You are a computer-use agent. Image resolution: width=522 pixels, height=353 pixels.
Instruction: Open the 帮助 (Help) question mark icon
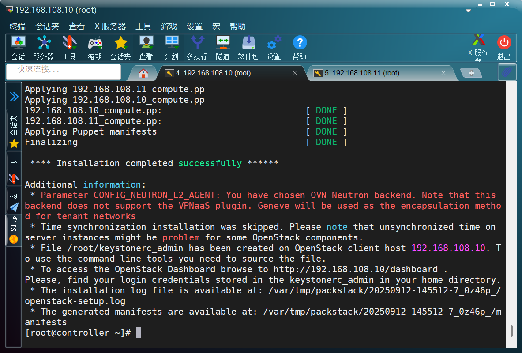(x=300, y=48)
